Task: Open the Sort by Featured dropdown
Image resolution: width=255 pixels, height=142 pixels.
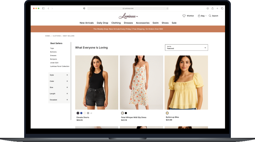Action: [x=186, y=47]
